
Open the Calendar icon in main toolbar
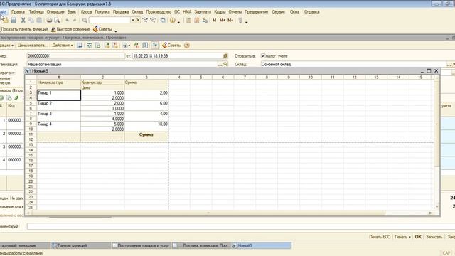[x=197, y=21]
